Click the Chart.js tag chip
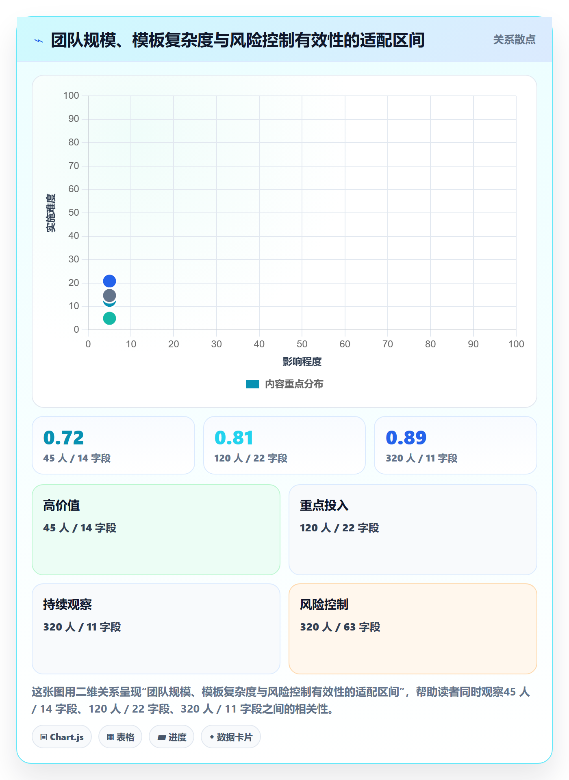The height and width of the screenshot is (780, 569). click(x=62, y=737)
